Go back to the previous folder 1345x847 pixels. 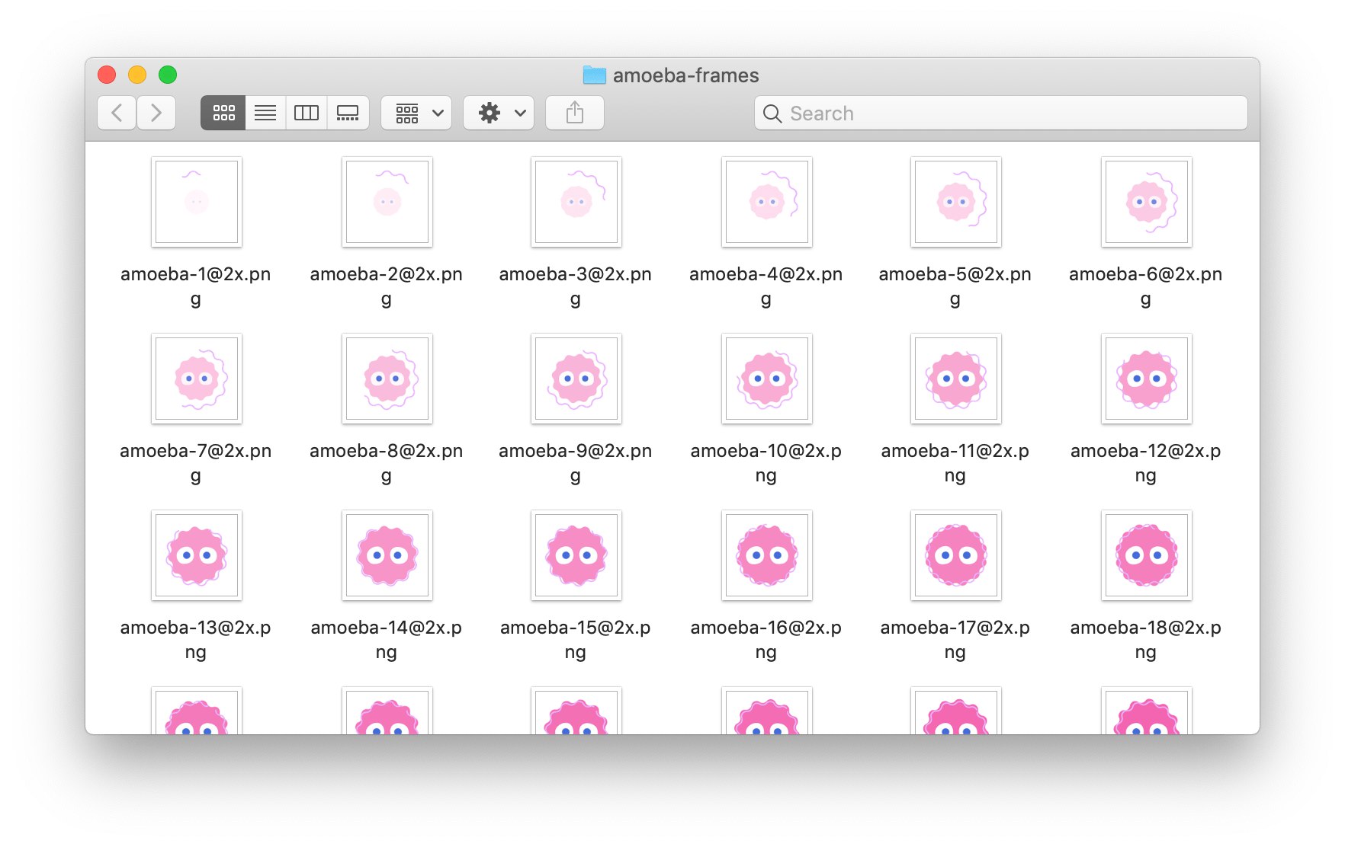[117, 113]
